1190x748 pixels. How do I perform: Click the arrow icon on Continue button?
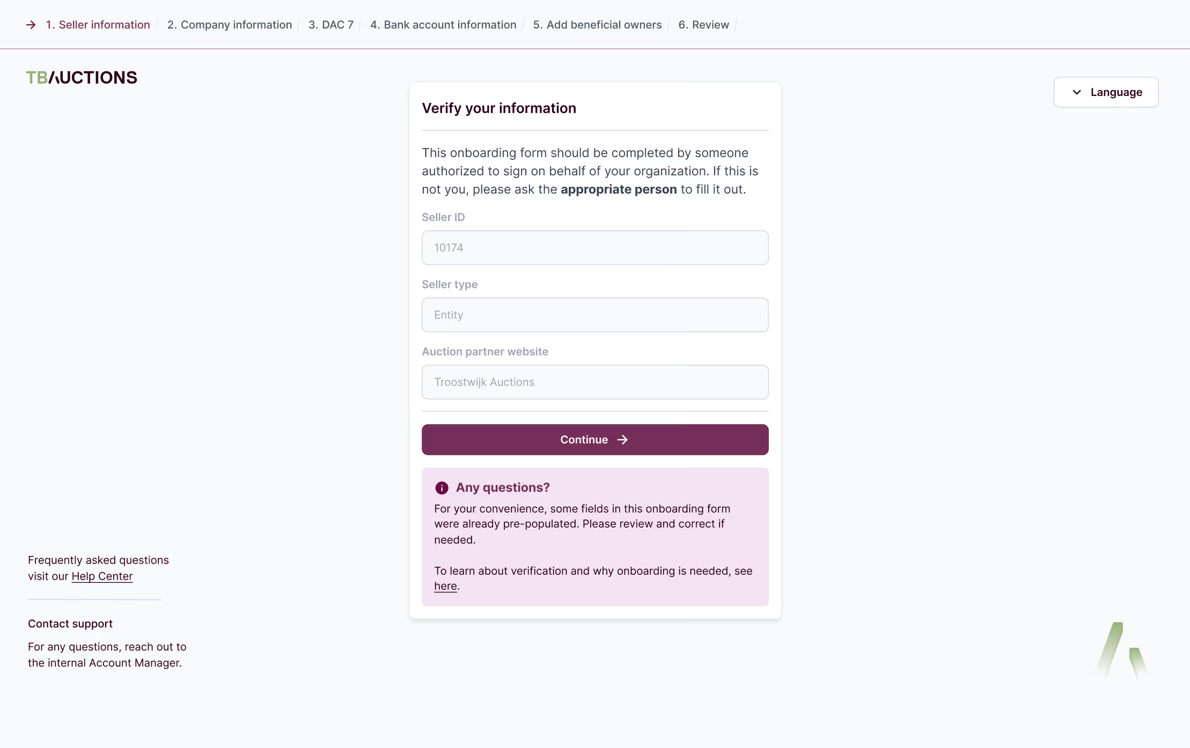tap(622, 440)
